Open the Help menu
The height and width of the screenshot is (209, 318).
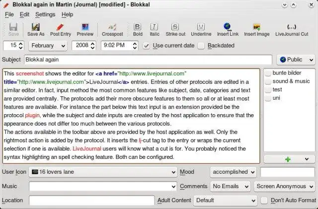(x=68, y=14)
